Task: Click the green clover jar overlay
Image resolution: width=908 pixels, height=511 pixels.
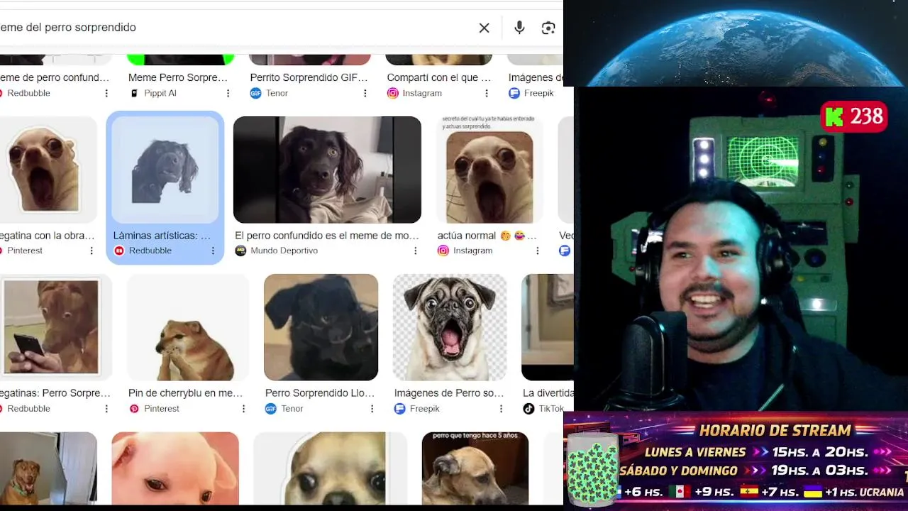Action: click(592, 469)
